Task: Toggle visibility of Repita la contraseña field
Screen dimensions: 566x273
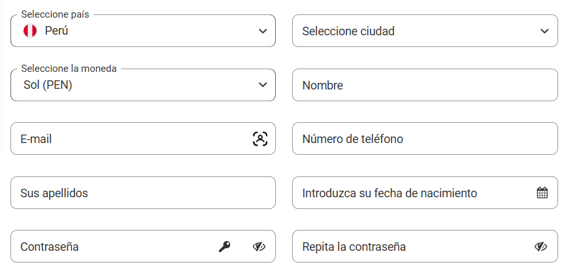Action: pos(541,247)
